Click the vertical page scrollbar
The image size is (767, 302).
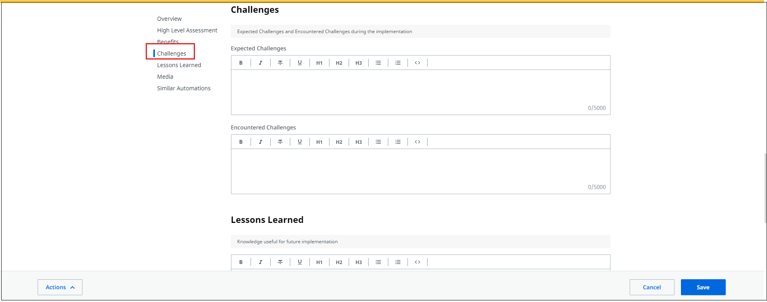coord(765,188)
